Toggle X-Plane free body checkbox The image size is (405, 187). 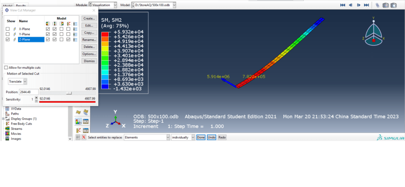(x=68, y=29)
